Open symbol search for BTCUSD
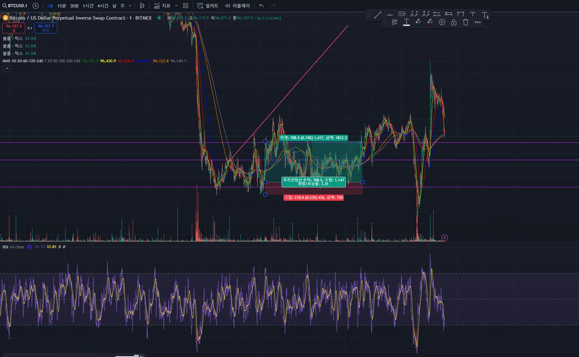579x357 pixels. point(15,6)
